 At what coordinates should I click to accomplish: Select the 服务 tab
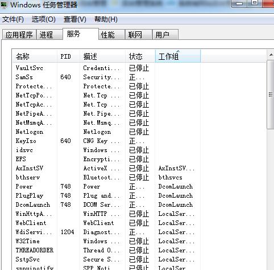[x=81, y=34]
